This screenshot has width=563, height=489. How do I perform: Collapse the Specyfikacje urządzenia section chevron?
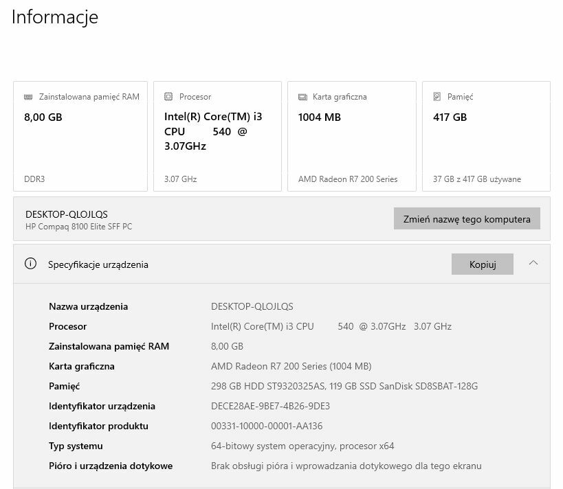pos(533,263)
